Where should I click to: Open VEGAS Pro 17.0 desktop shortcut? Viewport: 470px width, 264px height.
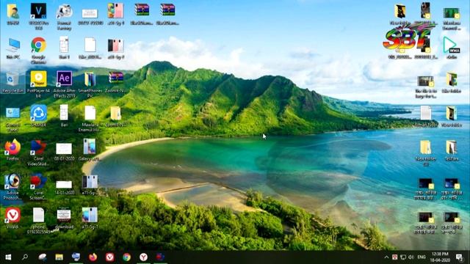point(38,16)
